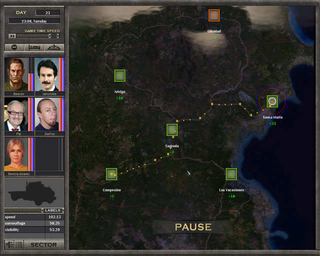
Task: Click the ZeeToo name label
Action: point(49,134)
